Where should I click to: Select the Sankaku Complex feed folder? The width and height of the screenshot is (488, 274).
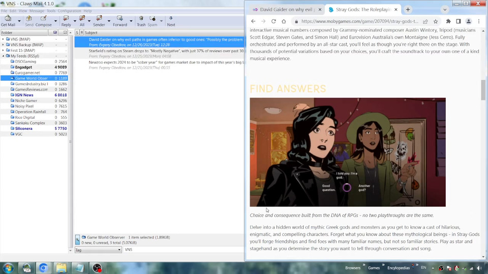click(30, 123)
